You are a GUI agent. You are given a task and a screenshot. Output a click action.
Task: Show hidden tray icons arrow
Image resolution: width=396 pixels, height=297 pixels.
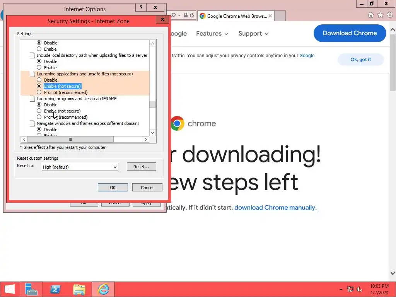coord(341,289)
